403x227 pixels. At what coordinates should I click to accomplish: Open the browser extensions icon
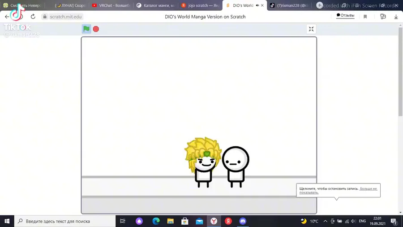tap(383, 17)
